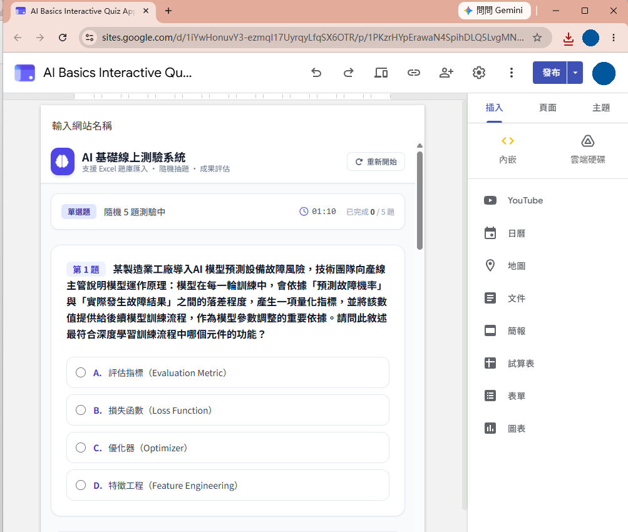This screenshot has width=628, height=532.
Task: Click the timer clock icon
Action: click(304, 212)
